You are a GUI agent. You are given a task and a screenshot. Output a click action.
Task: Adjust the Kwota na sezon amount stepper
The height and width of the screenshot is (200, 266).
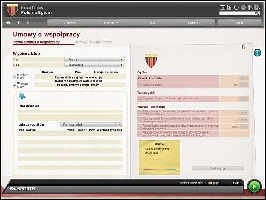tap(244, 85)
